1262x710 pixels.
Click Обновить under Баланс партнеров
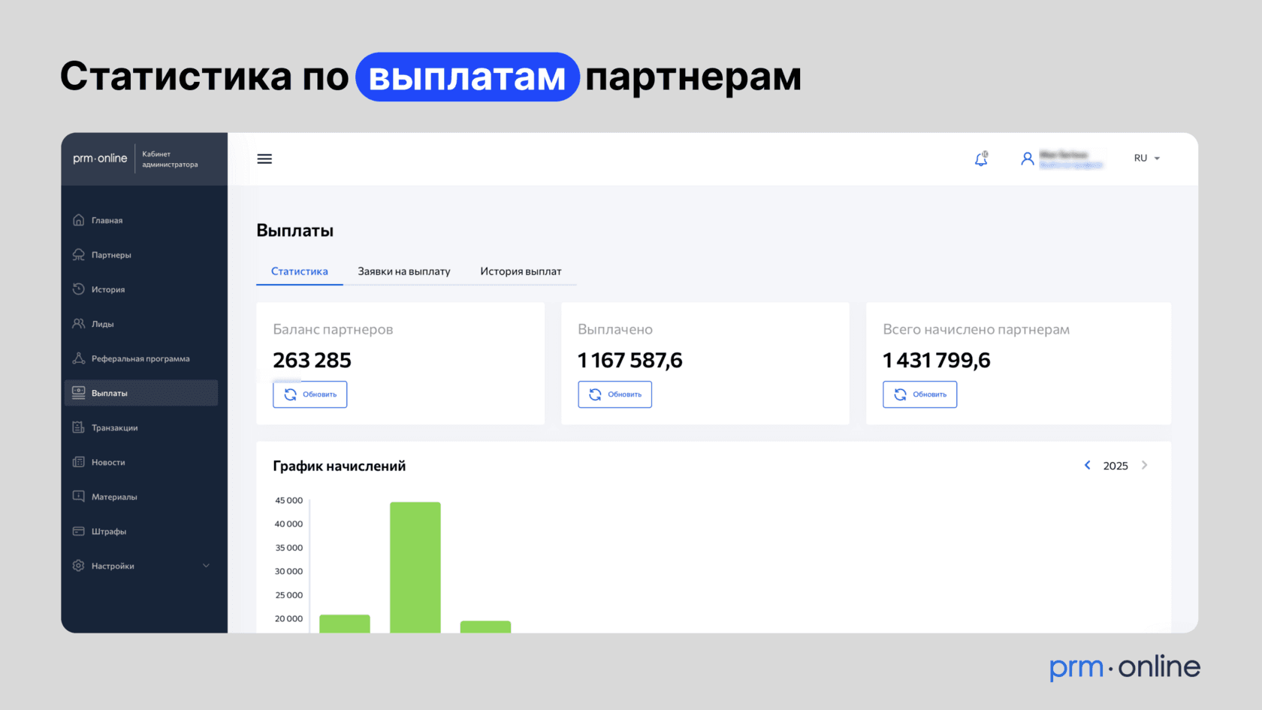pos(310,394)
